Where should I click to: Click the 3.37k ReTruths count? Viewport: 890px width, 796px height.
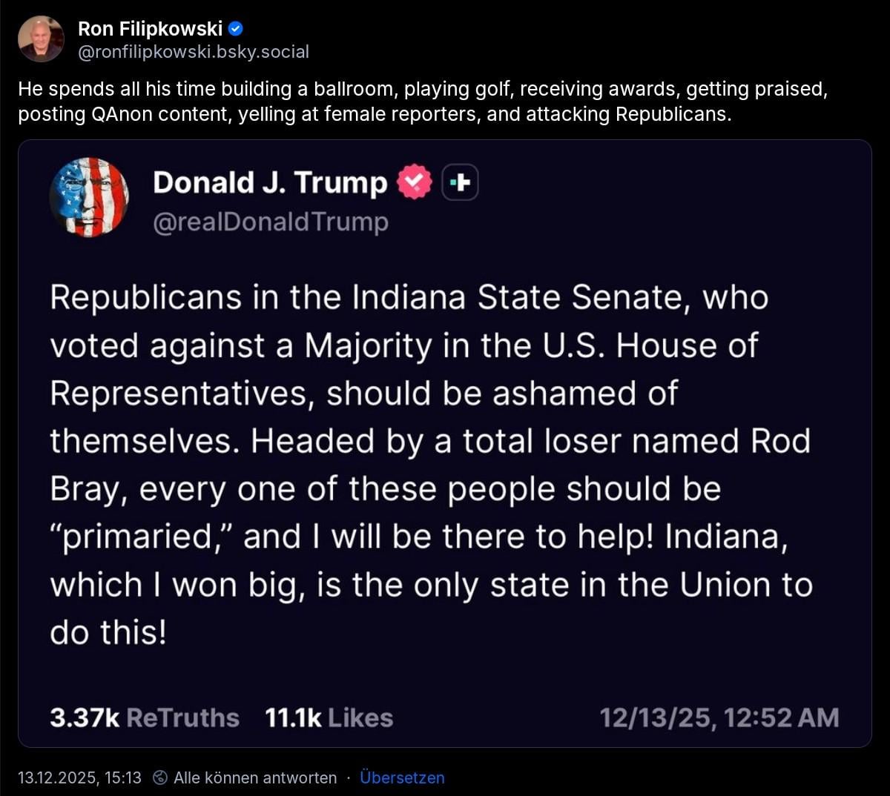point(145,717)
